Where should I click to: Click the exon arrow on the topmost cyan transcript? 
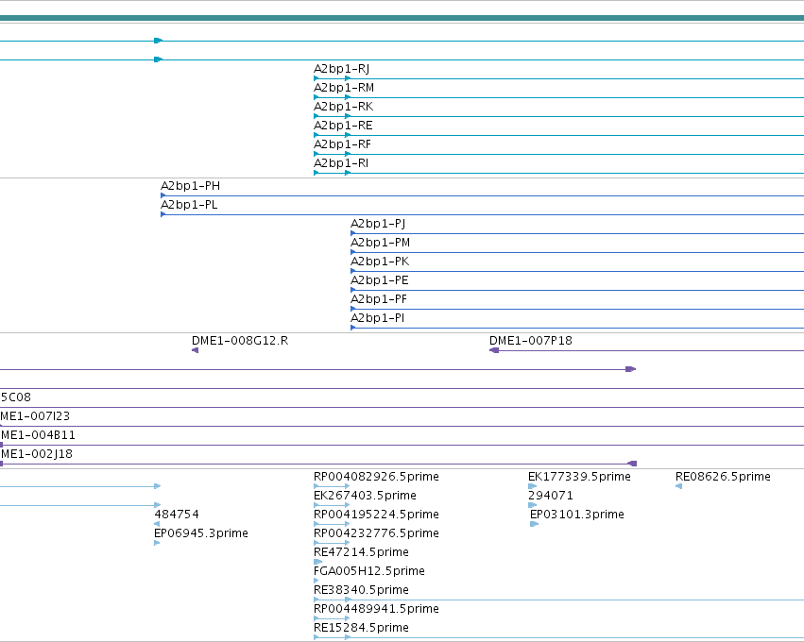pyautogui.click(x=159, y=41)
